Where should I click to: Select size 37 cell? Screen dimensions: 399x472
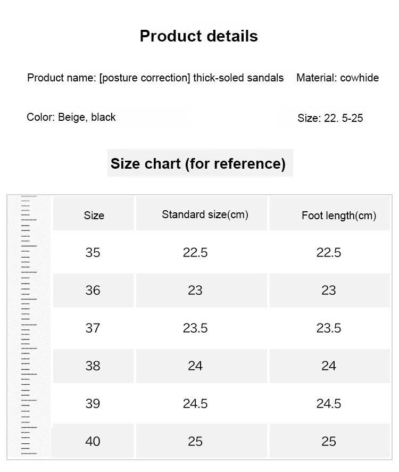pyautogui.click(x=94, y=328)
